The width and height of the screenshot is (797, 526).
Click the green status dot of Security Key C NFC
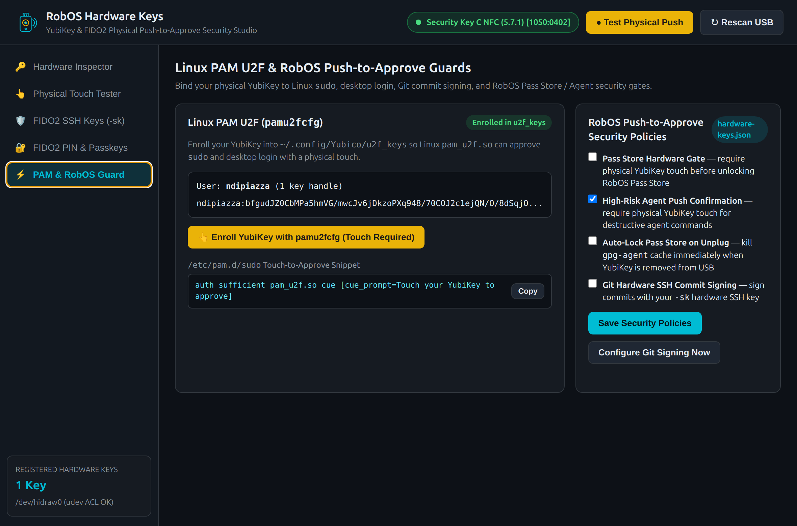pyautogui.click(x=418, y=22)
